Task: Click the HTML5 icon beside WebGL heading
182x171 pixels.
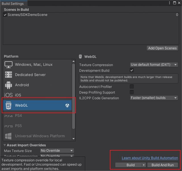Action: [80, 57]
